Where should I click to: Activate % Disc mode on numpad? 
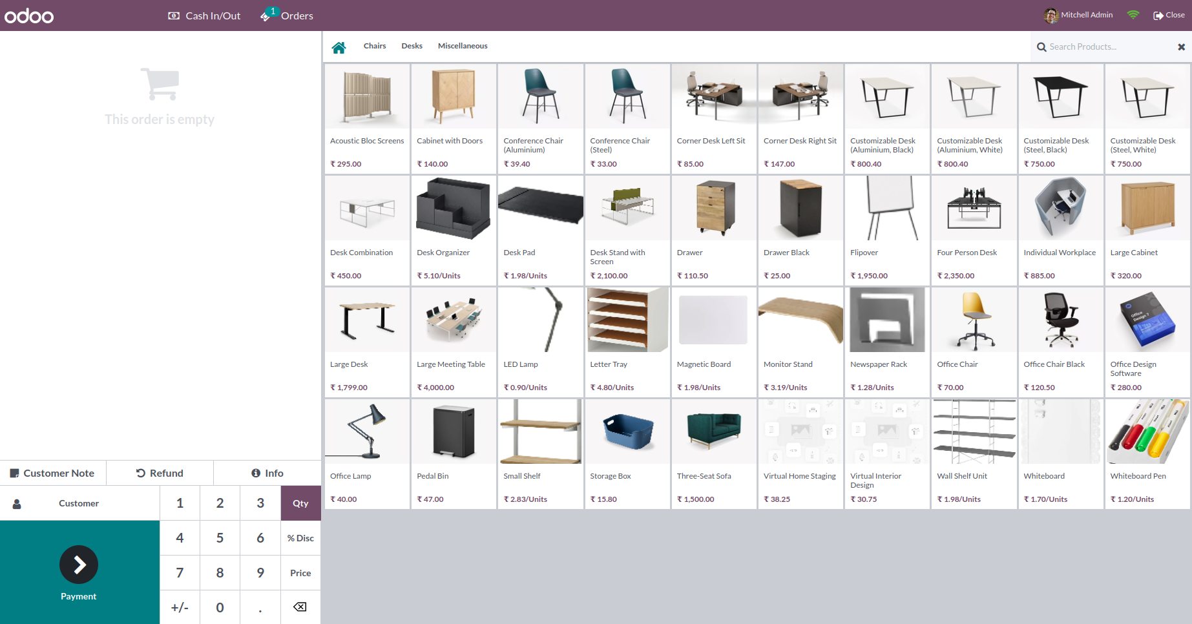pos(301,538)
